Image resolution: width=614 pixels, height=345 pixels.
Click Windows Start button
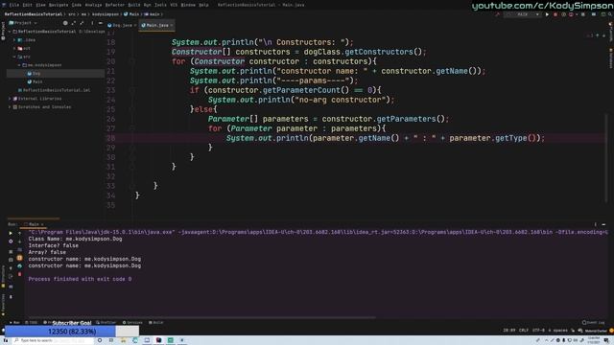pyautogui.click(x=6, y=340)
